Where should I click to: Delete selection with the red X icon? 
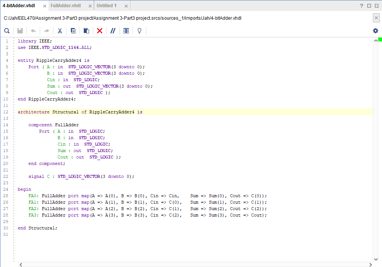[x=100, y=31]
